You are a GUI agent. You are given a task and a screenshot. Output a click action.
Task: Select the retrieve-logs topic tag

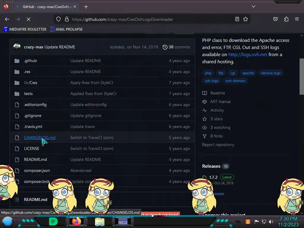point(271,73)
